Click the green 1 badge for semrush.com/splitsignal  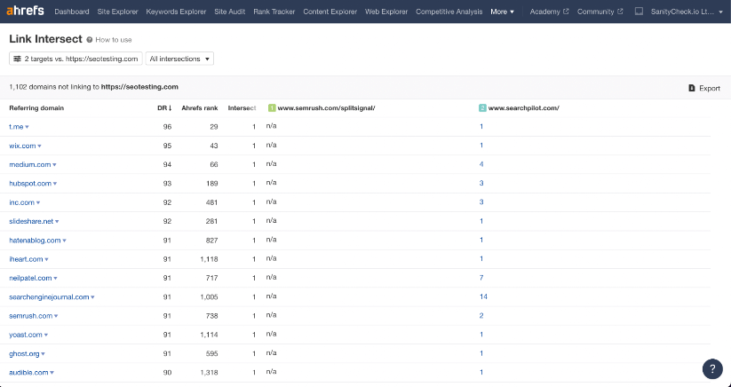(272, 108)
